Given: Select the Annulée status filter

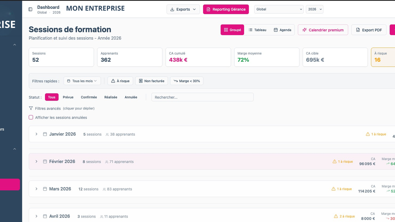Looking at the screenshot, I should [x=131, y=97].
